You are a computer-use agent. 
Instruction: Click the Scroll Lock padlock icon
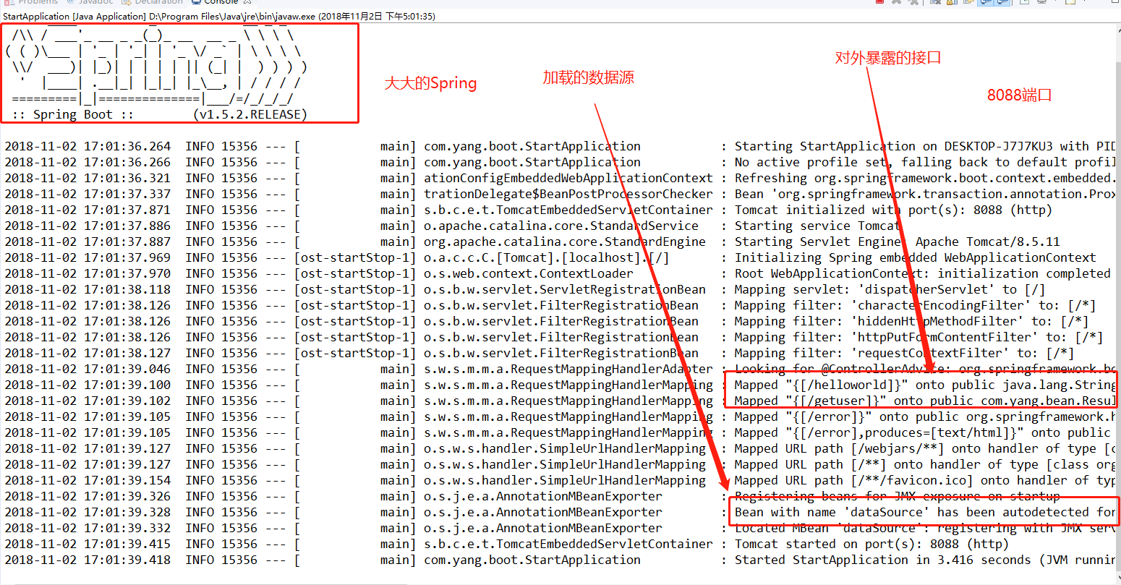coord(952,2)
